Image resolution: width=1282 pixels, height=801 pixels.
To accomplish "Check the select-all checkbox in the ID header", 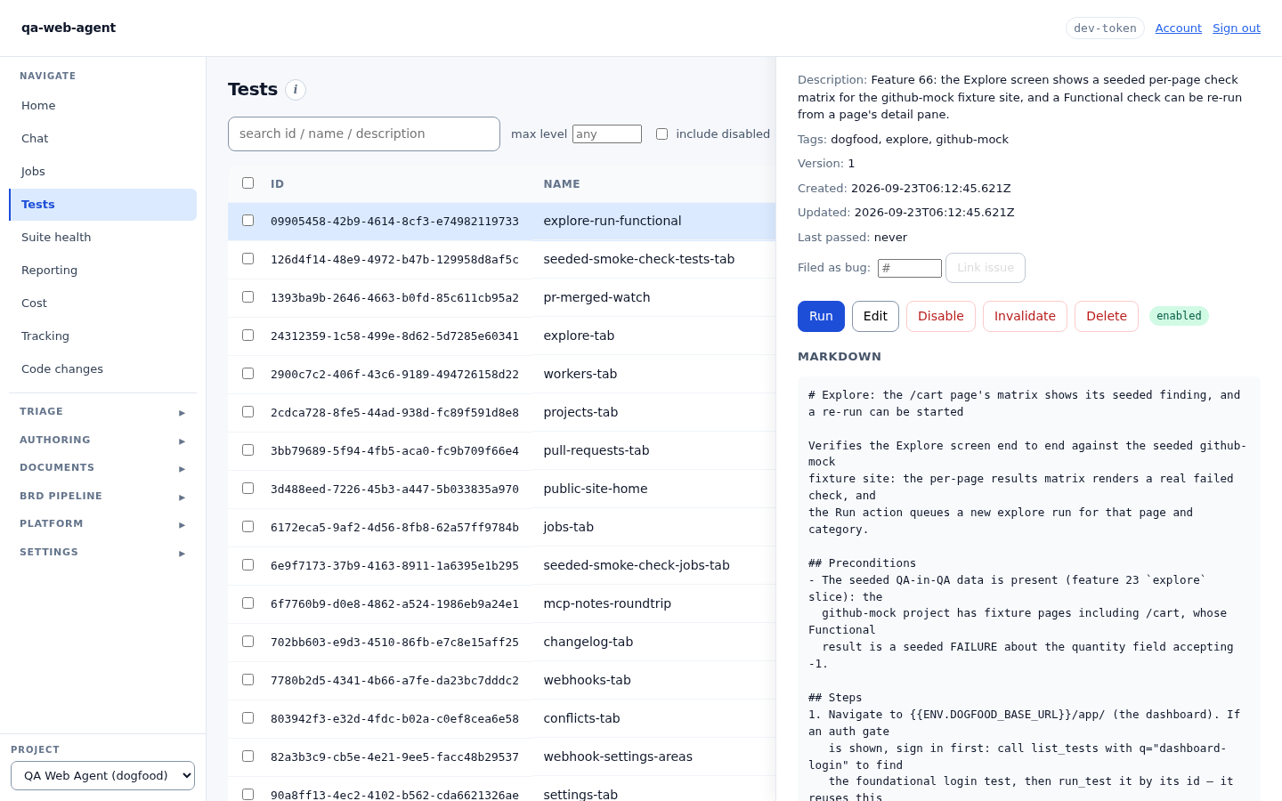I will (x=247, y=183).
